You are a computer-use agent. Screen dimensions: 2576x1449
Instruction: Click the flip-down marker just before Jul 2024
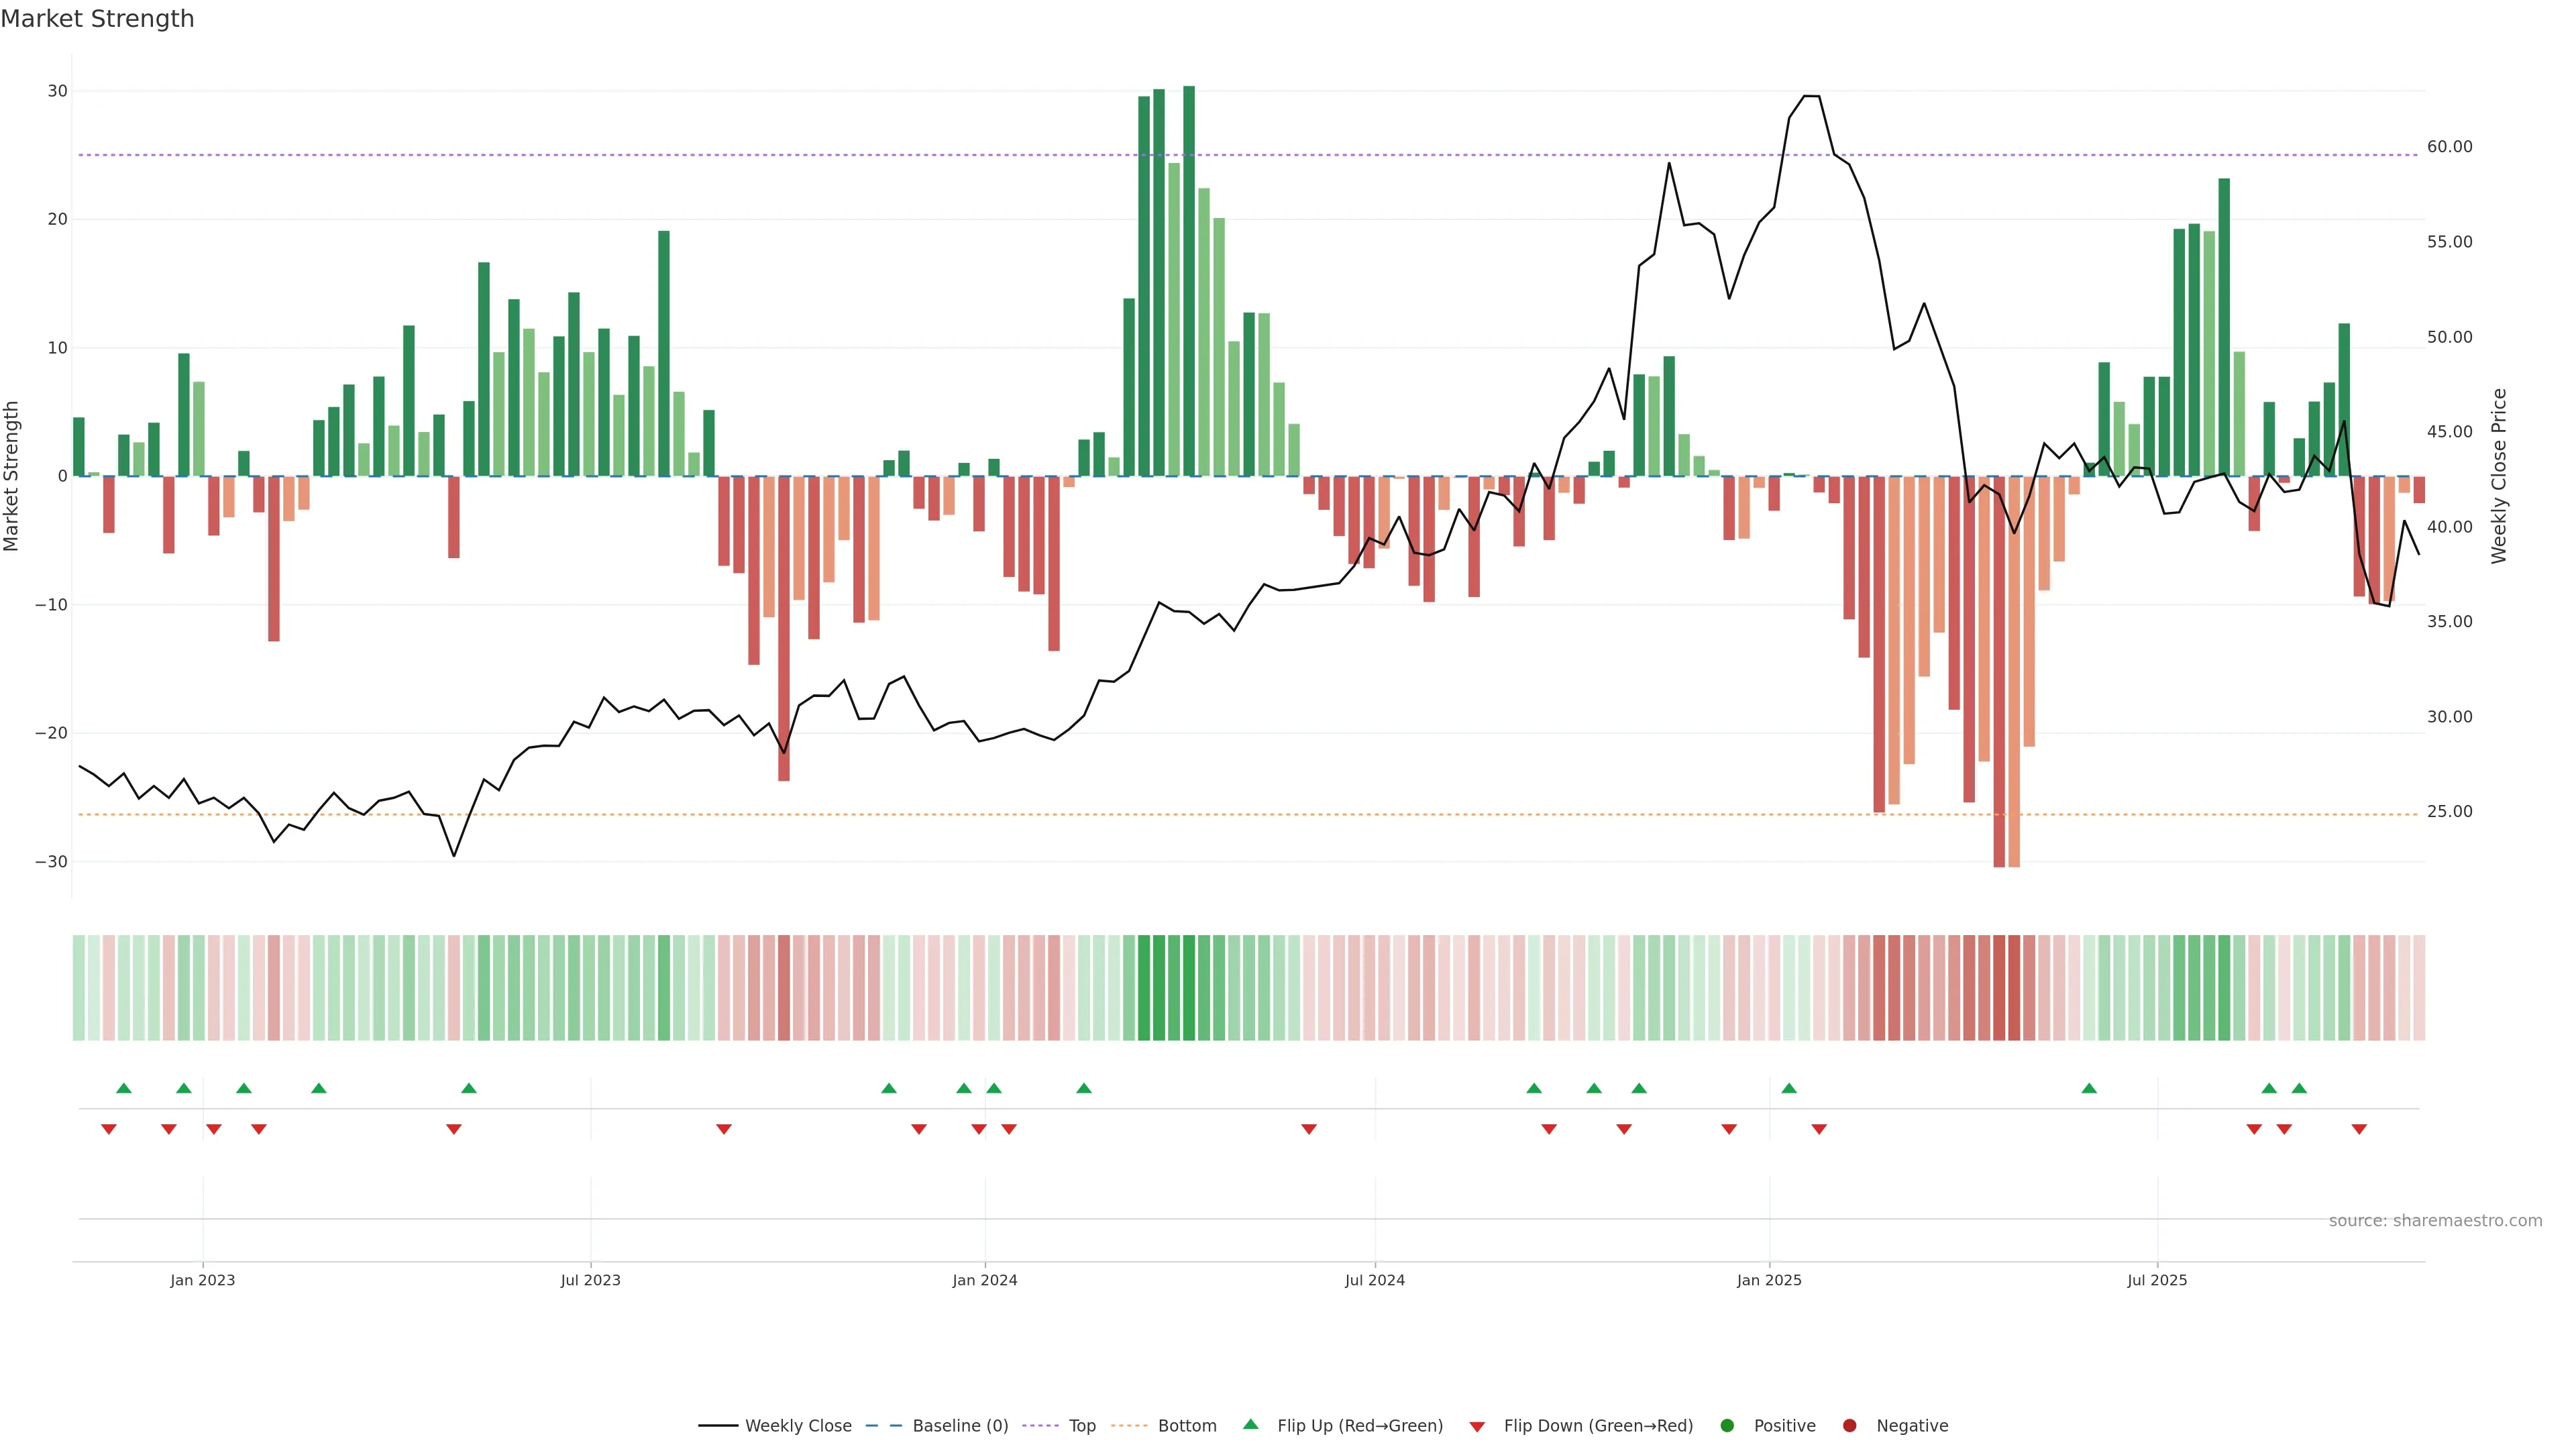pos(1309,1129)
